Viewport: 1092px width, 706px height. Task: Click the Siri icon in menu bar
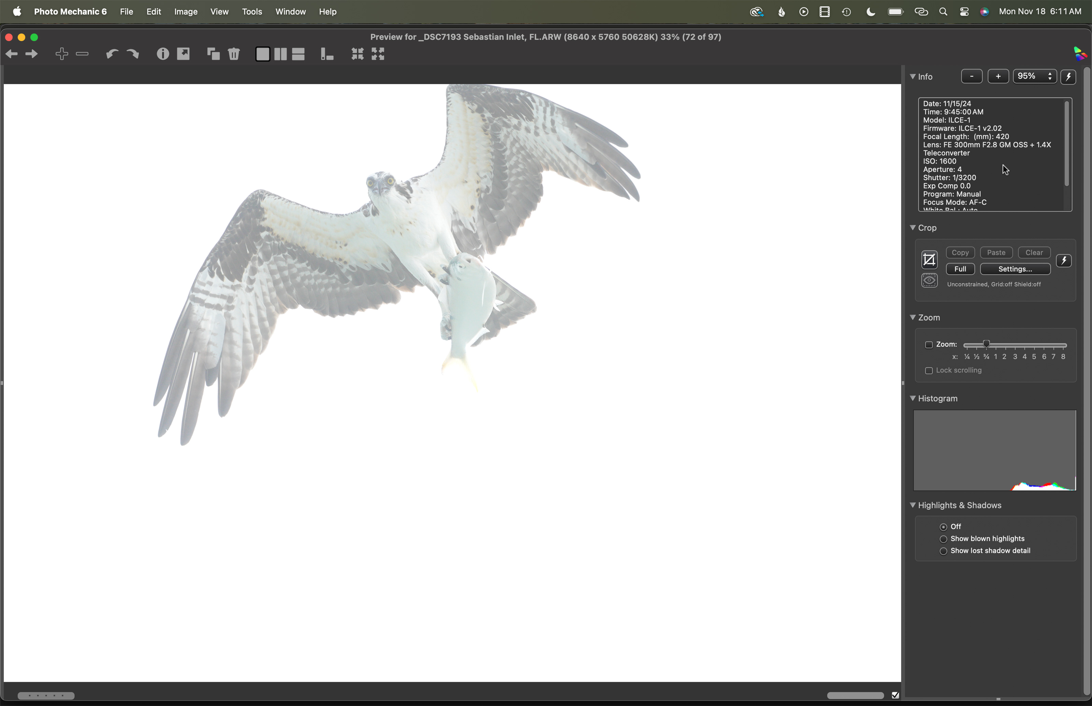[984, 12]
